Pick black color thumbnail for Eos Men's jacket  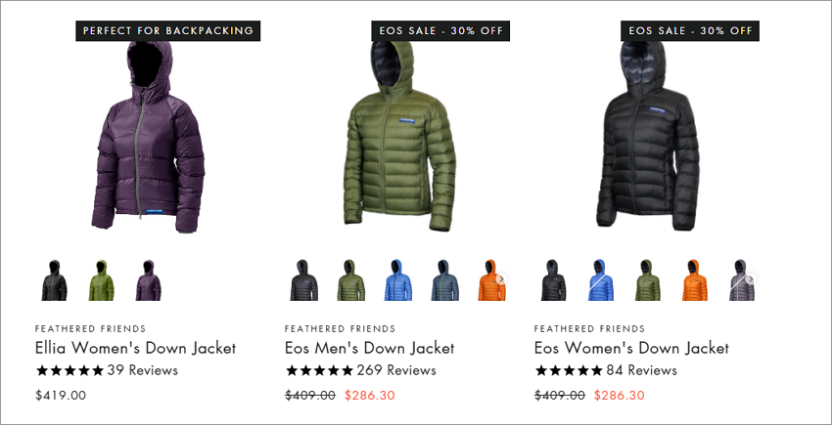(x=304, y=280)
